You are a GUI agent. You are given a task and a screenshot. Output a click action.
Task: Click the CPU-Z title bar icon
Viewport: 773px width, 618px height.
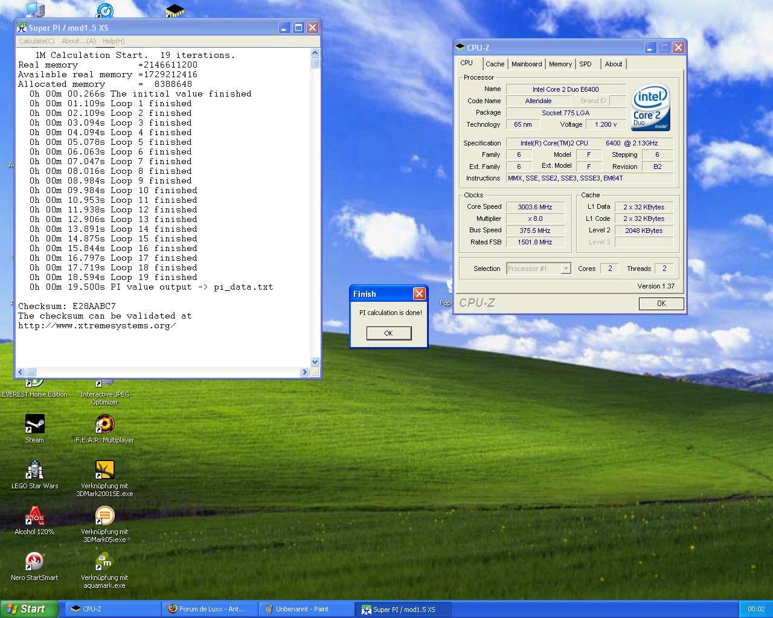(x=460, y=47)
